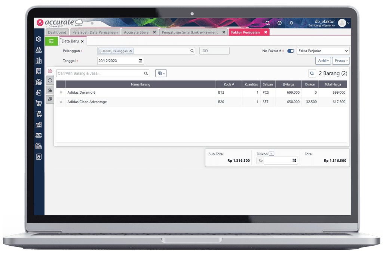The height and width of the screenshot is (255, 383).
Task: Select the info side tab icon
Action: click(50, 80)
